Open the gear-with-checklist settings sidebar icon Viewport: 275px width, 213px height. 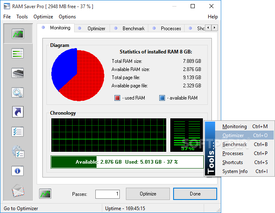(x=18, y=151)
